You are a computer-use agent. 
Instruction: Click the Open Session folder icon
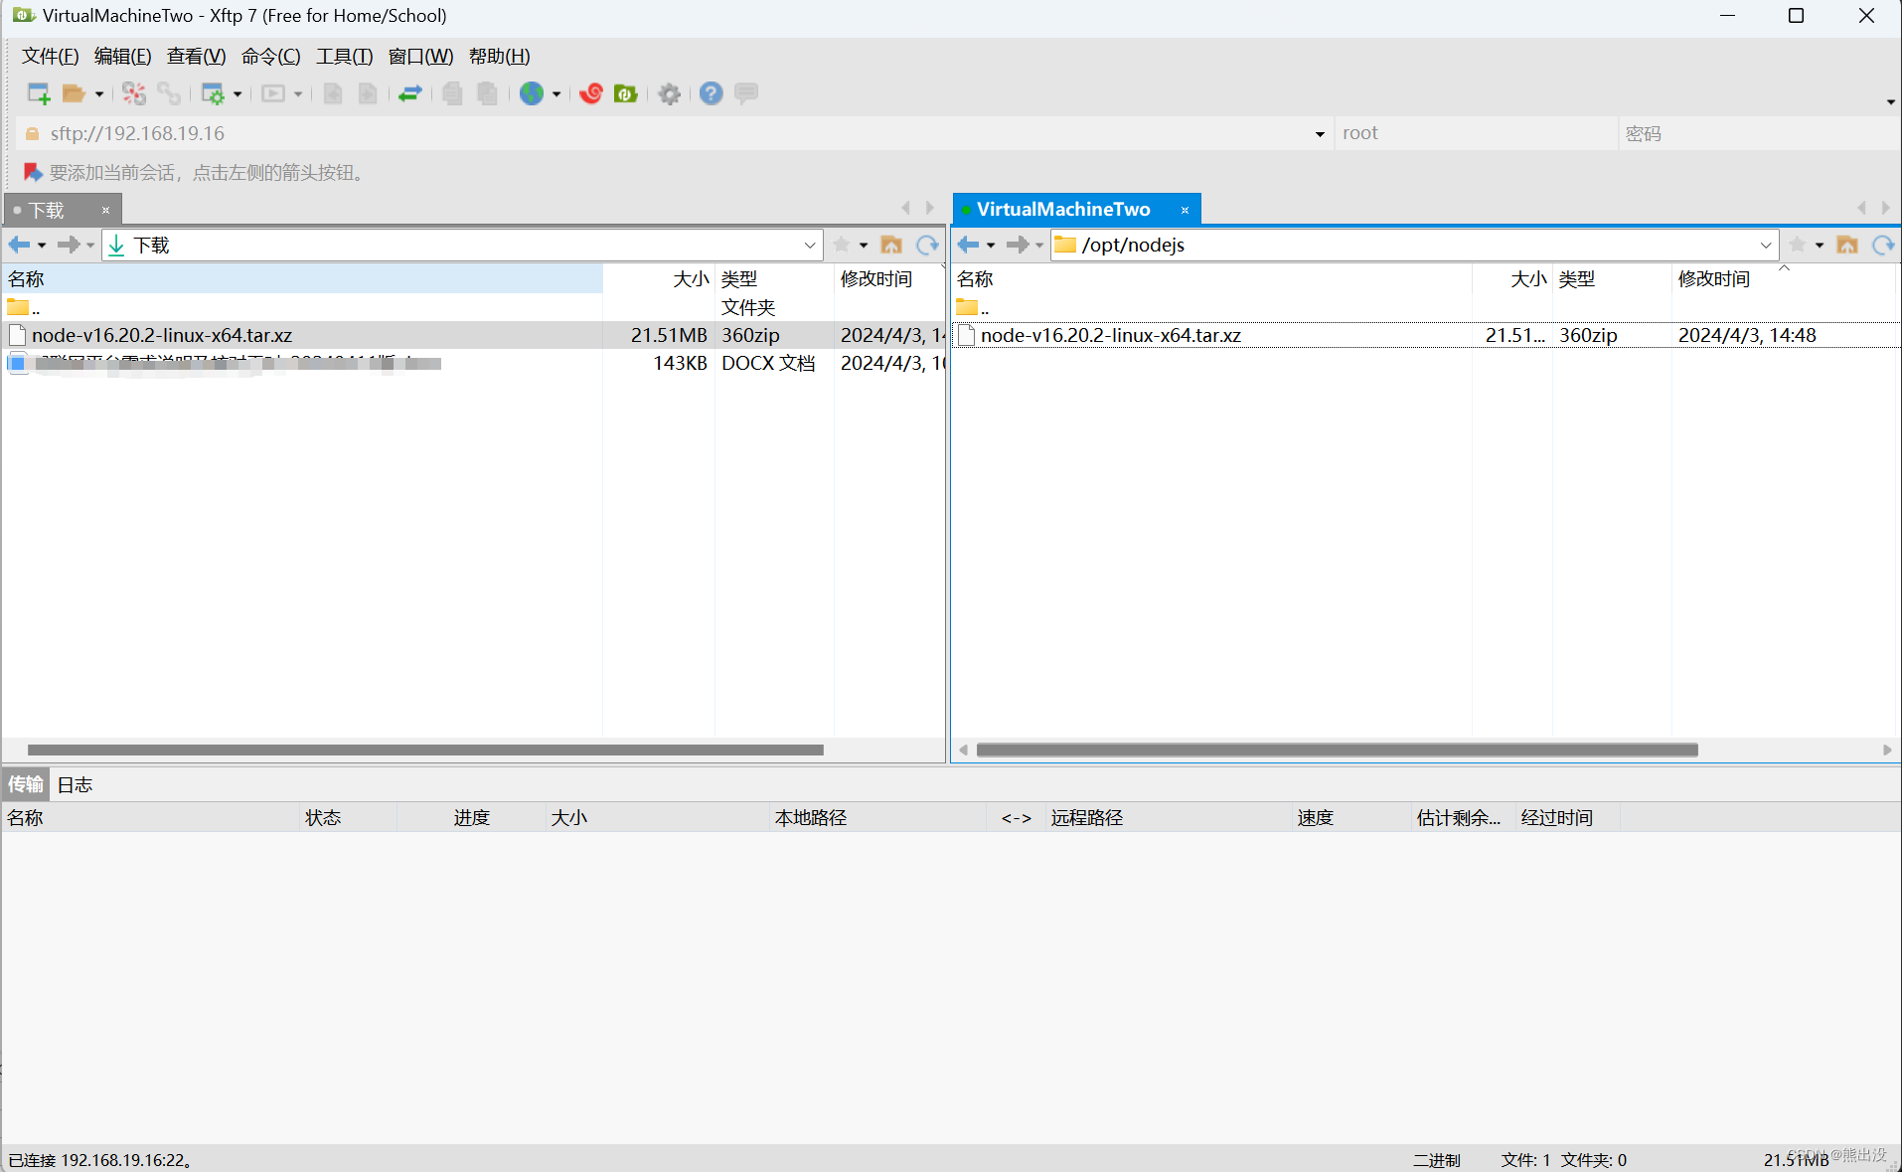point(74,93)
